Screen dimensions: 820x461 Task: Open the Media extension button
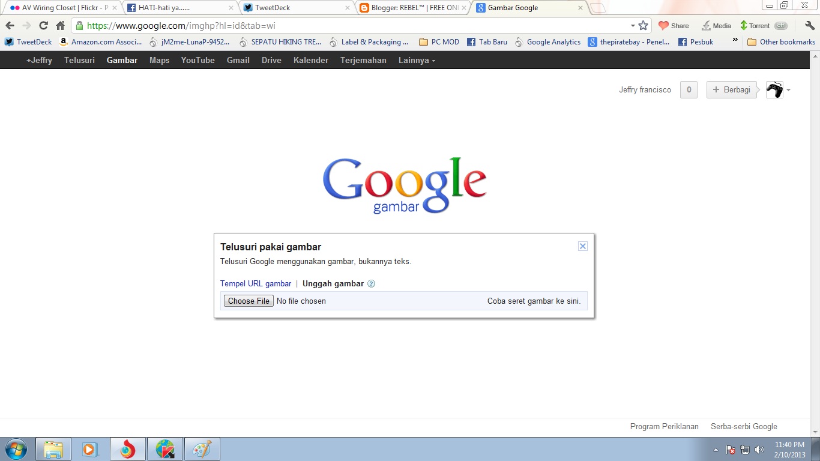(x=716, y=26)
